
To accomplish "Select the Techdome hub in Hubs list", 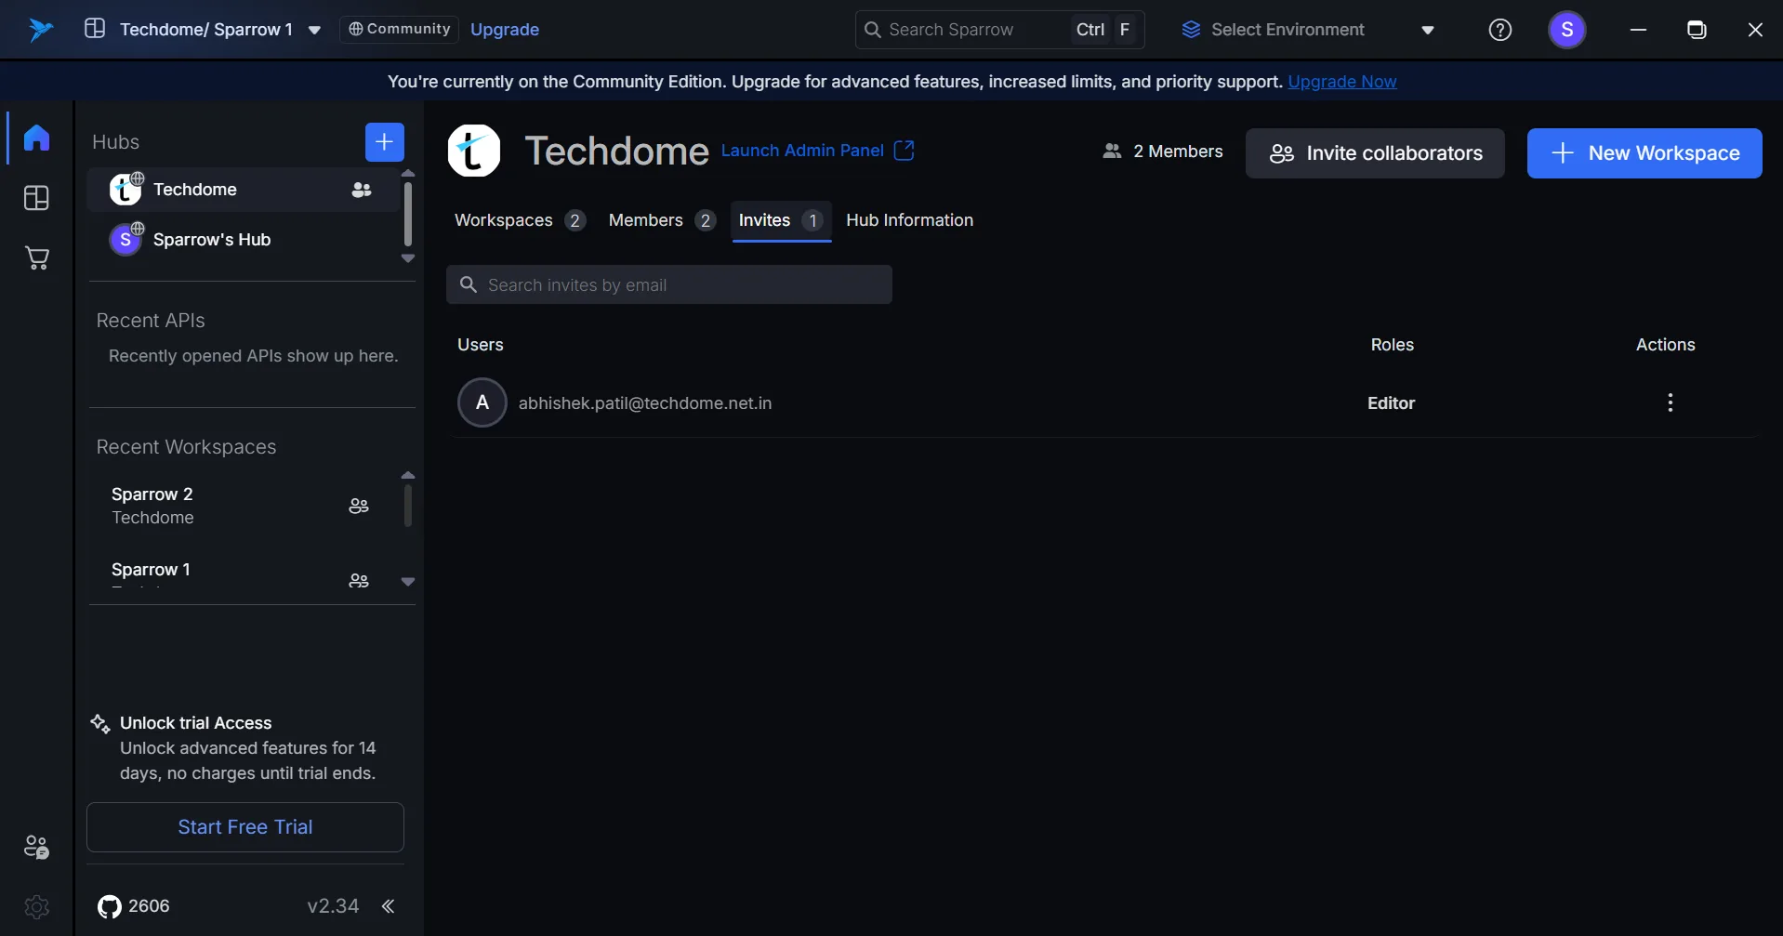I will [x=244, y=190].
